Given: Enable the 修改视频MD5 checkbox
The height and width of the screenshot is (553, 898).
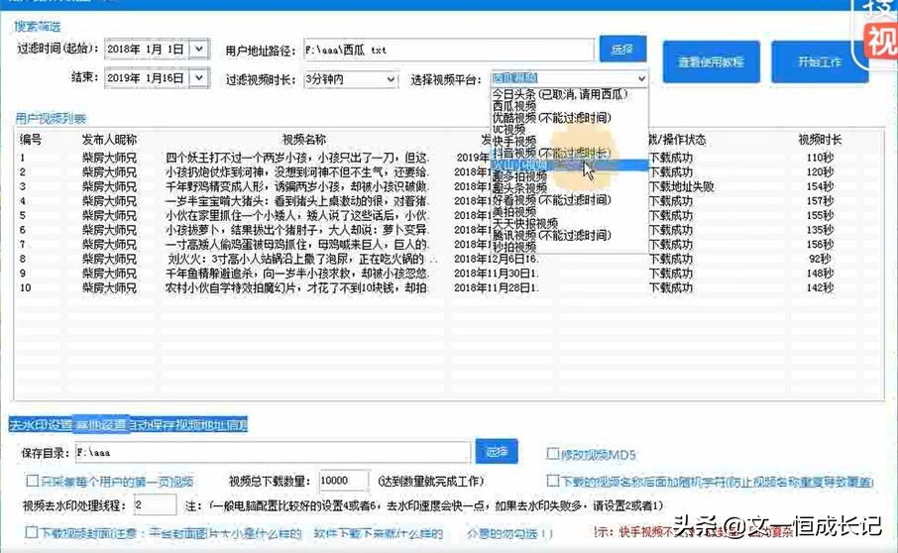Looking at the screenshot, I should pyautogui.click(x=553, y=454).
